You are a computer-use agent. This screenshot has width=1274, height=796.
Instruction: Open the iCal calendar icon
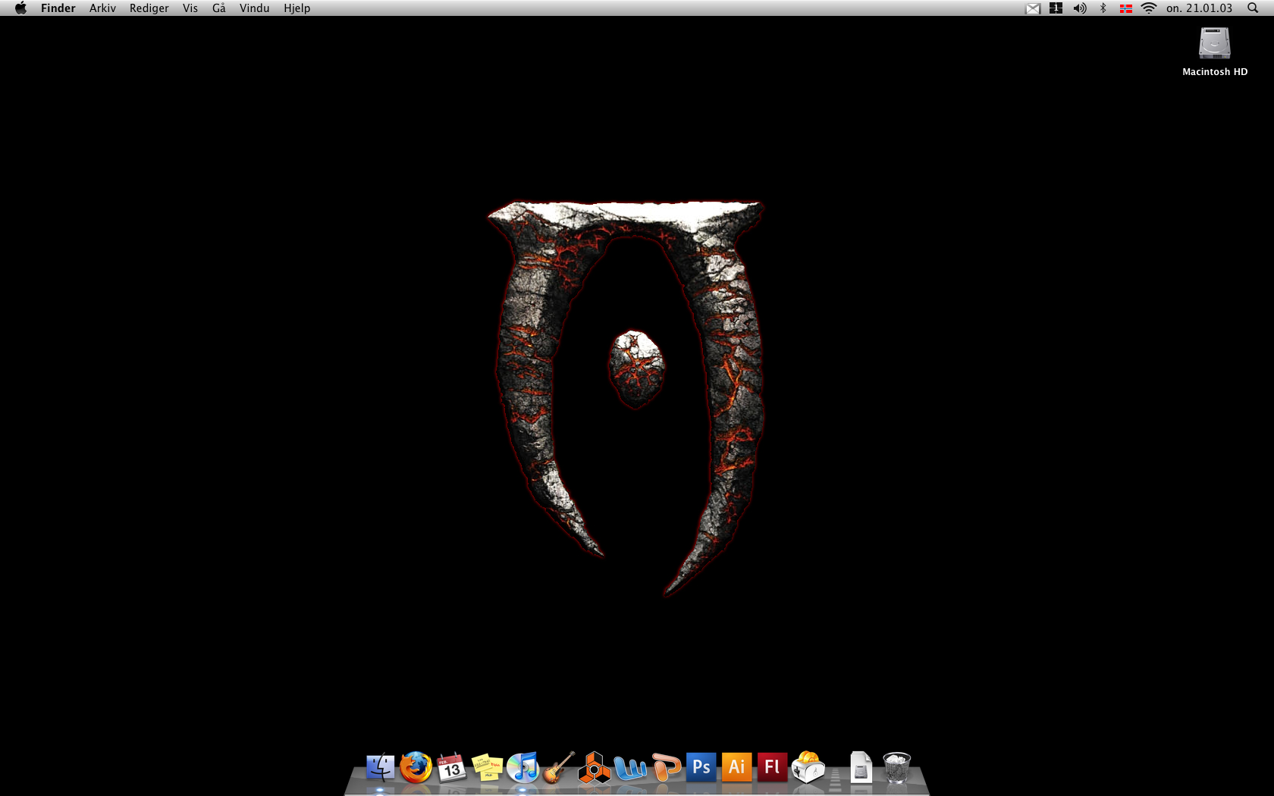pyautogui.click(x=451, y=767)
